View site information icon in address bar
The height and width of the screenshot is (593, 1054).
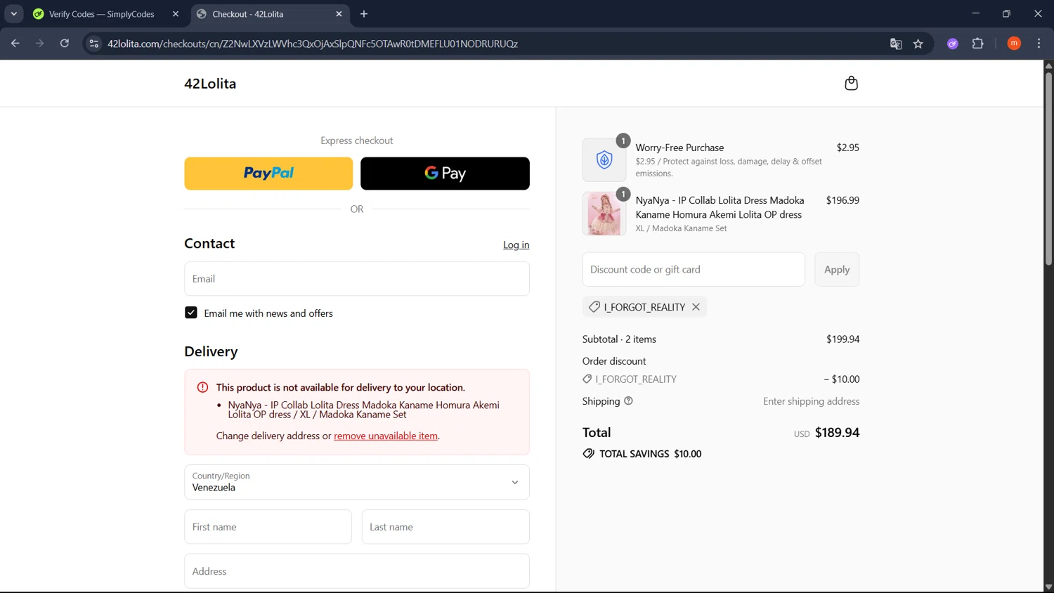pyautogui.click(x=93, y=44)
